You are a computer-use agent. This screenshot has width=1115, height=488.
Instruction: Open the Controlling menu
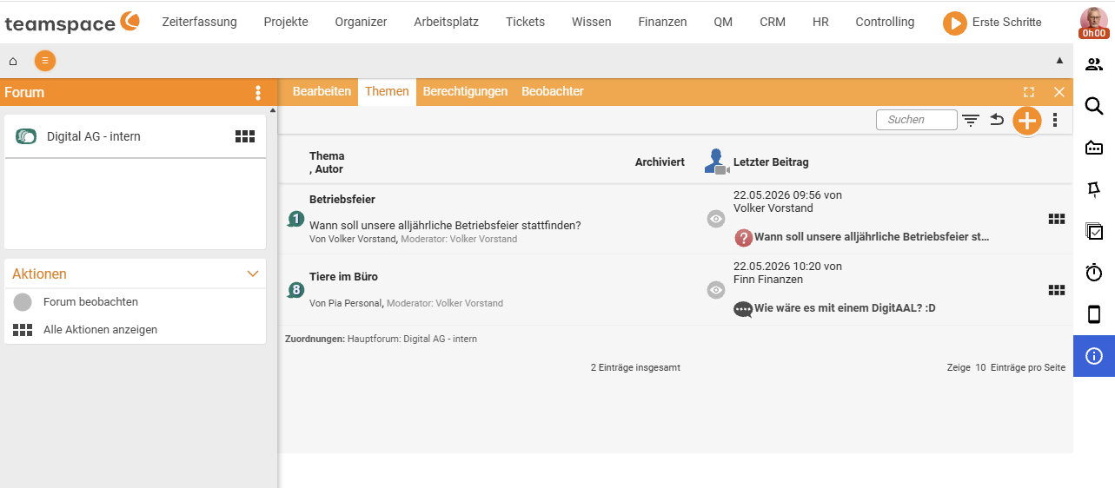[885, 22]
